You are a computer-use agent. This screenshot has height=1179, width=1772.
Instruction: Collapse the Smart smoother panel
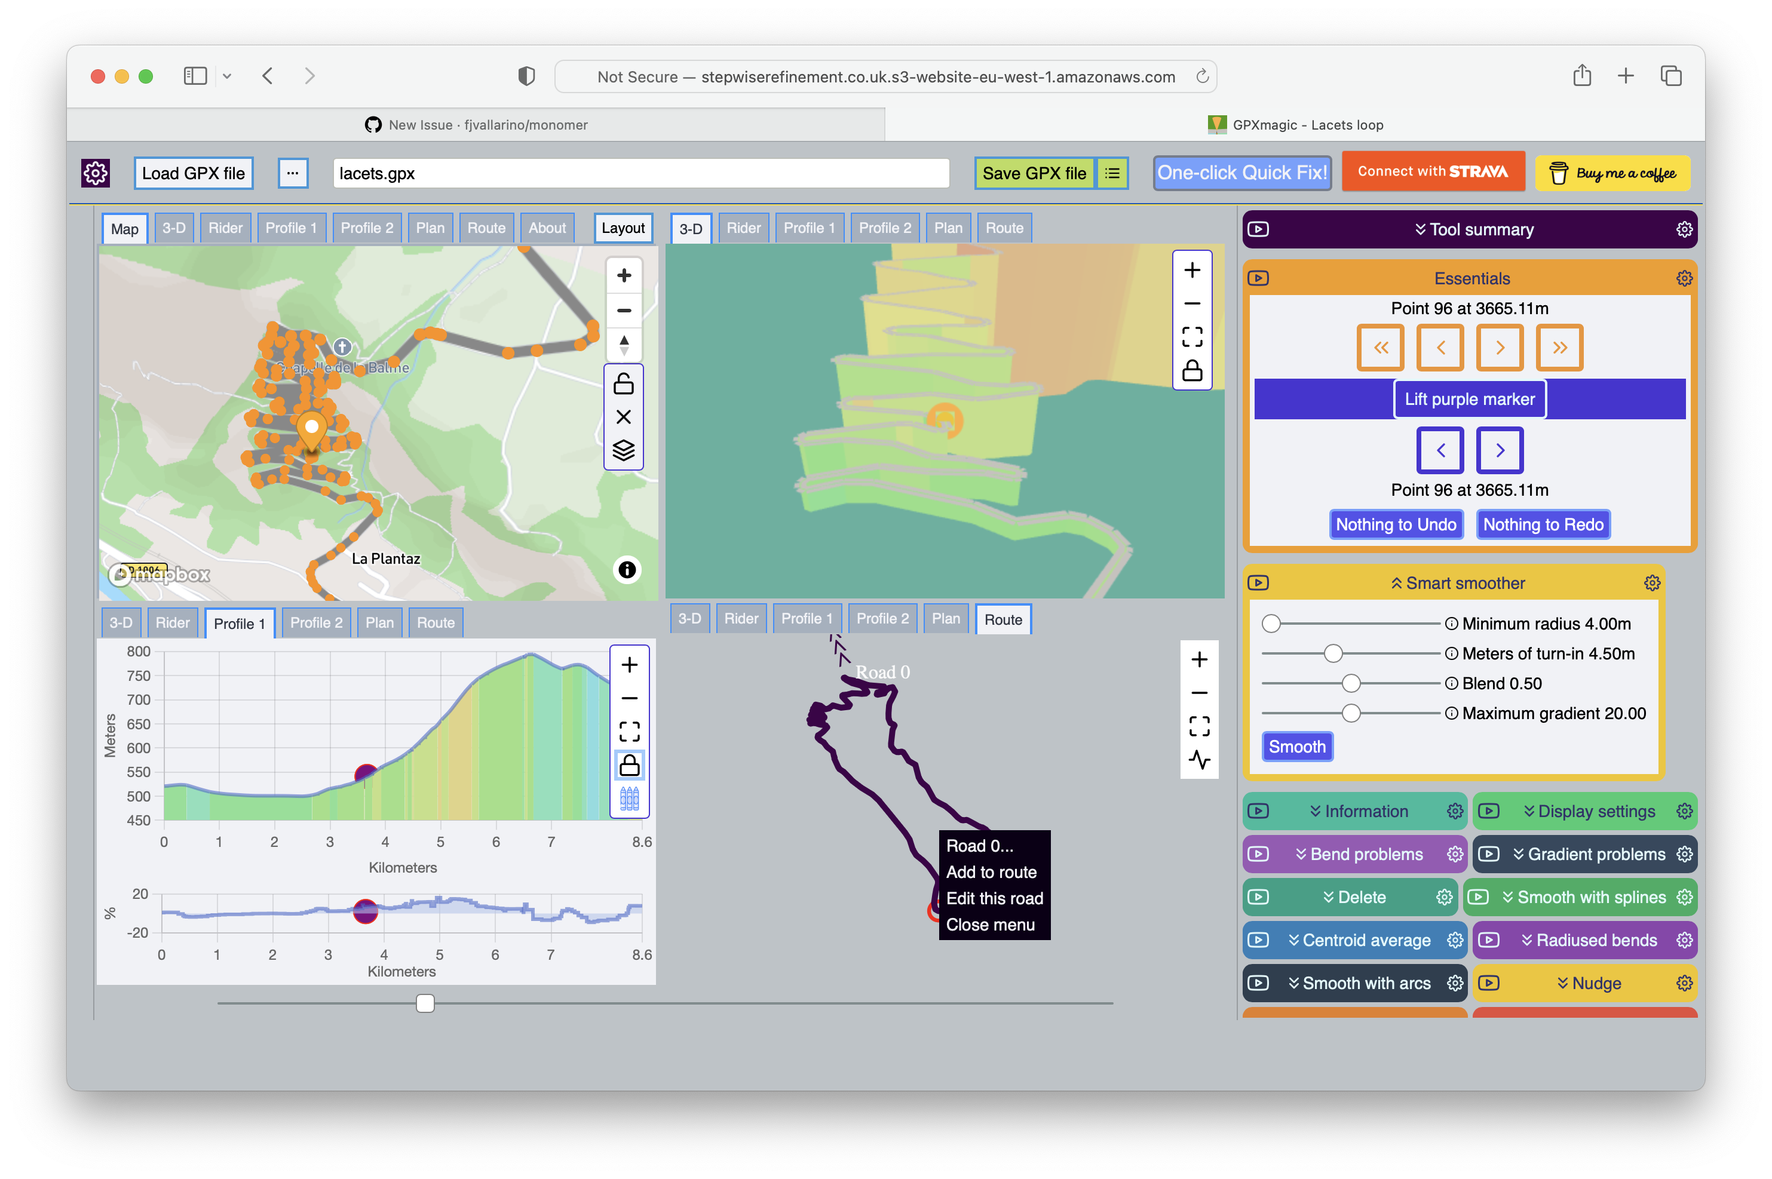(1396, 583)
